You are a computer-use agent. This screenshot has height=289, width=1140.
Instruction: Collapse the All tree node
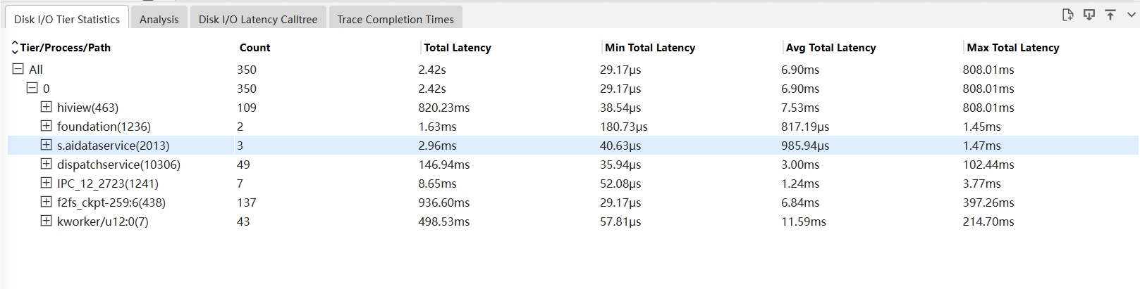[18, 69]
